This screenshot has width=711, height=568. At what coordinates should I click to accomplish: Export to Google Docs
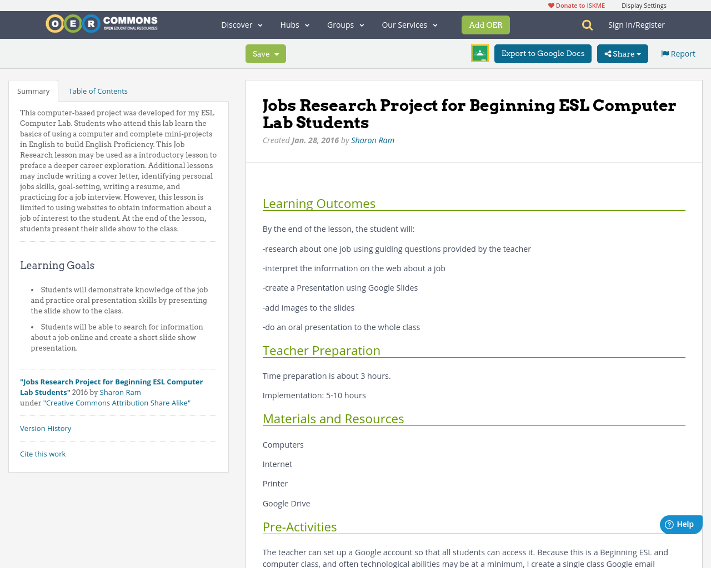(543, 53)
